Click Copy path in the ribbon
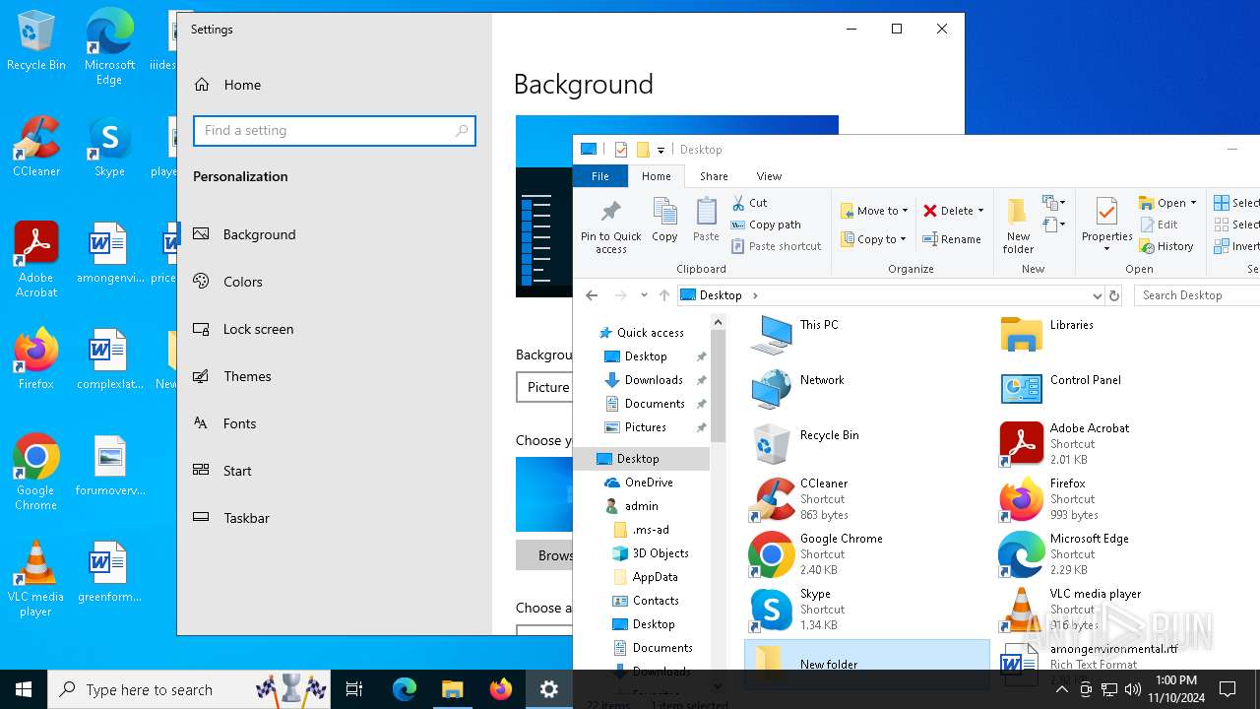The image size is (1260, 709). click(x=766, y=225)
